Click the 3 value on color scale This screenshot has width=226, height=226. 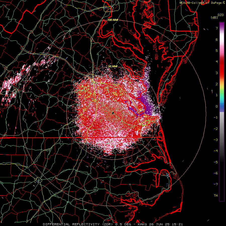[217, 73]
